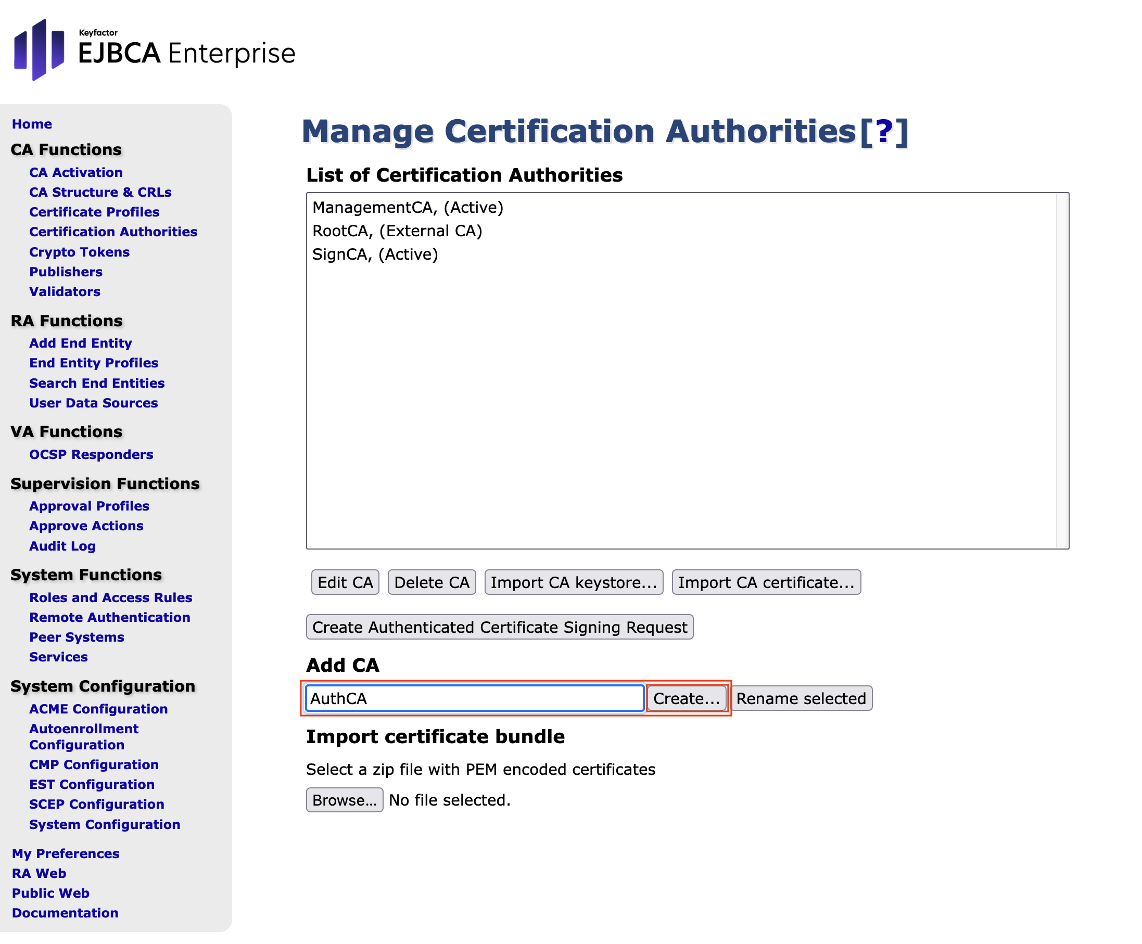The width and height of the screenshot is (1142, 944).
Task: Open the OCSP Responders page
Action: click(91, 454)
